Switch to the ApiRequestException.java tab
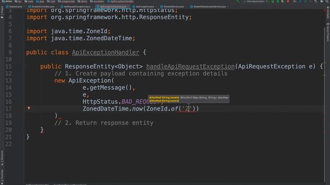This screenshot has height=185, width=330. tap(76, 7)
